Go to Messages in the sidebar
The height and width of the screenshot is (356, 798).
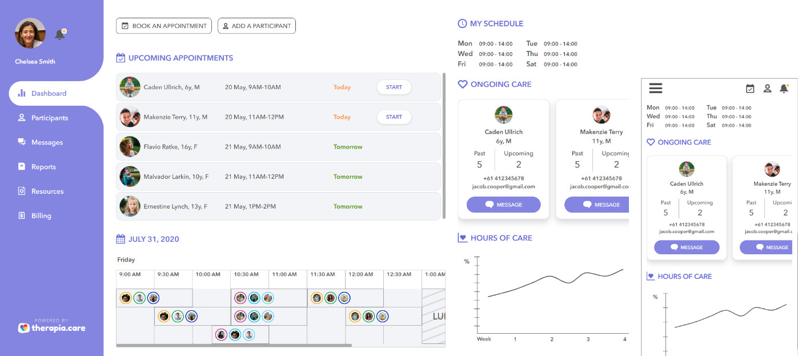click(x=47, y=142)
